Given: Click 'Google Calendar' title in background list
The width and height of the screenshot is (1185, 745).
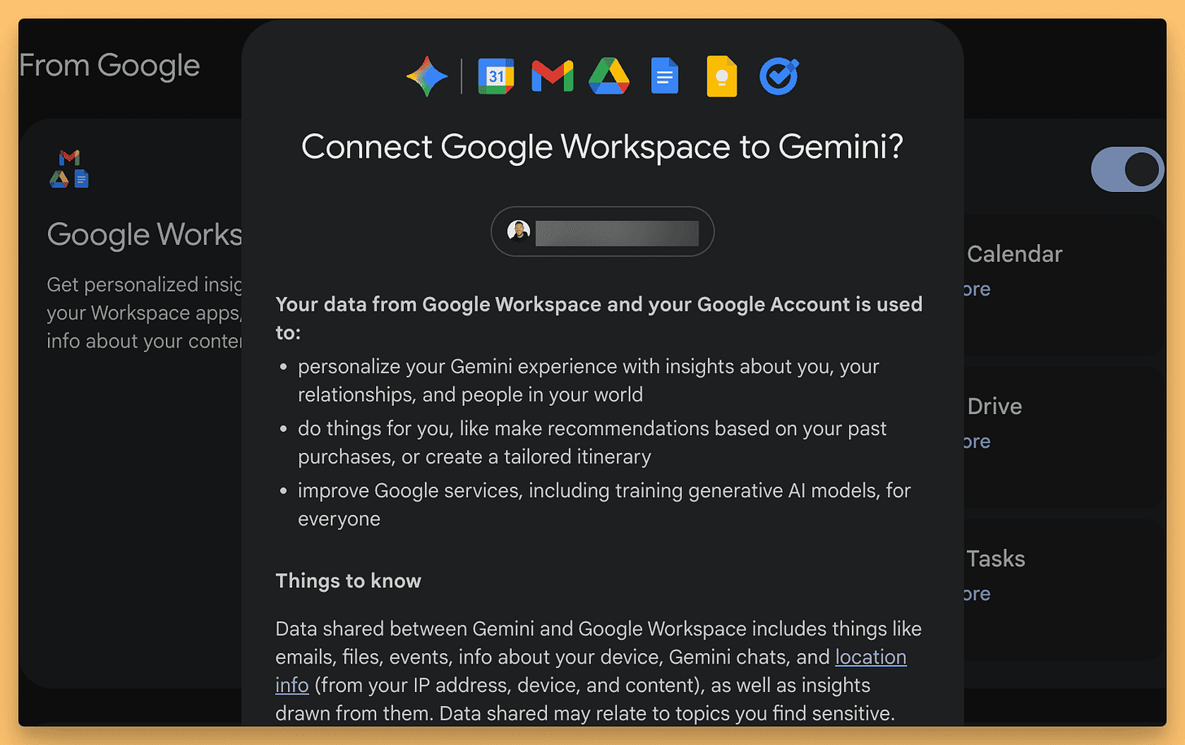Looking at the screenshot, I should coord(1014,255).
